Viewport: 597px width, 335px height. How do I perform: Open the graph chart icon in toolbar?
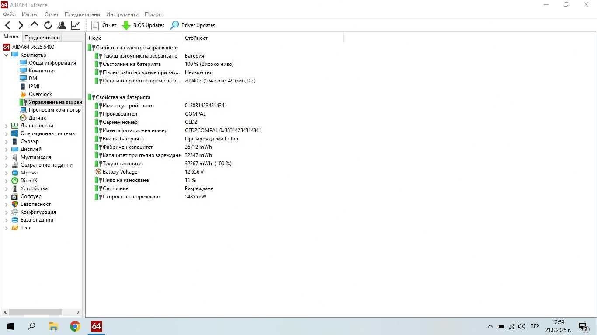75,25
